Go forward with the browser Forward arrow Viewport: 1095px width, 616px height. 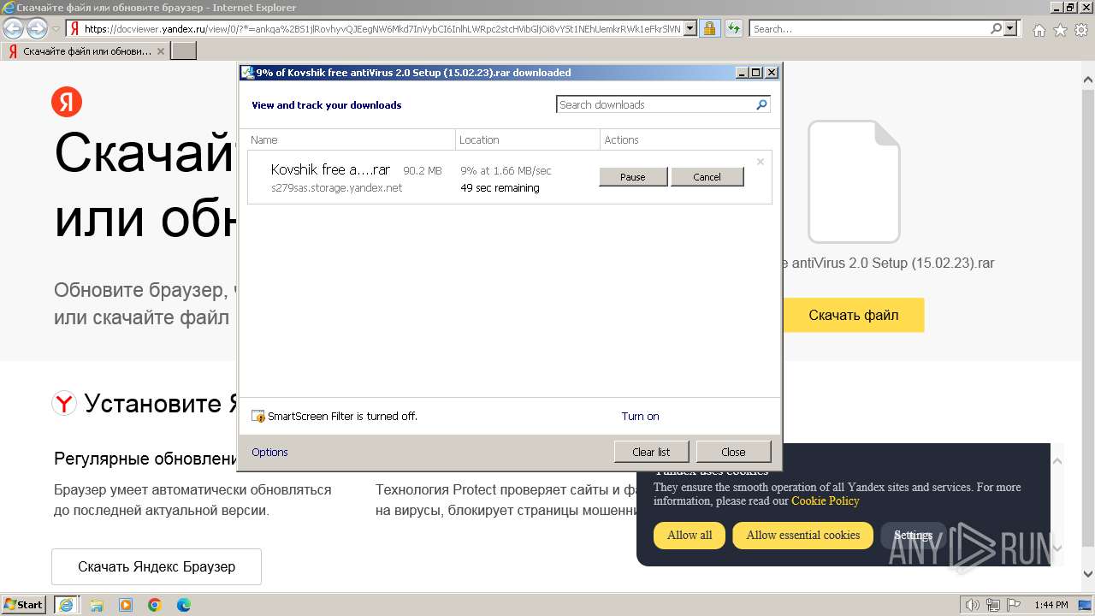(x=37, y=29)
